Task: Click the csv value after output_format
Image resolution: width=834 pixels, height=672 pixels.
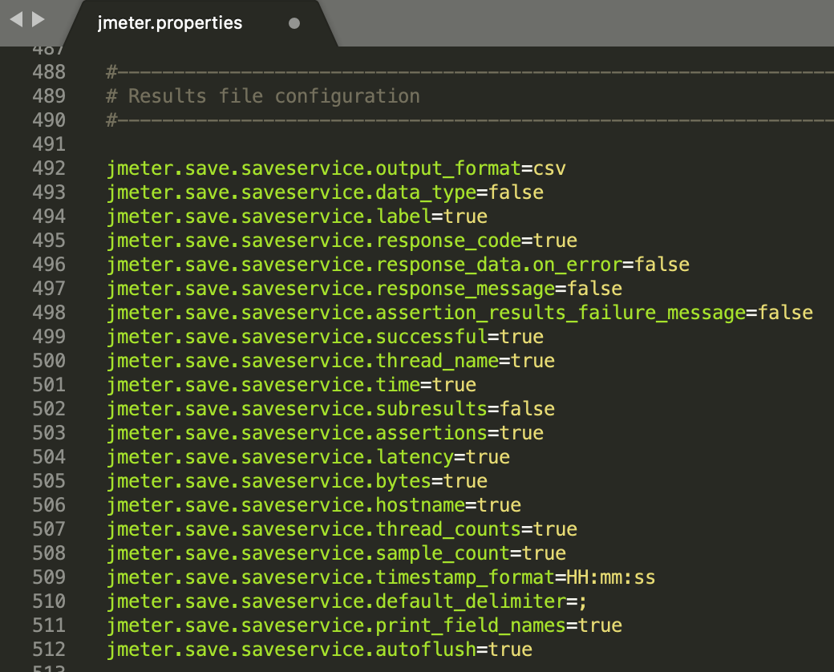Action: coord(548,168)
